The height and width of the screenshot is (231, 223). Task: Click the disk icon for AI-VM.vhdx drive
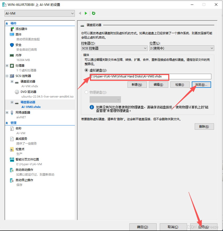[x=17, y=82]
